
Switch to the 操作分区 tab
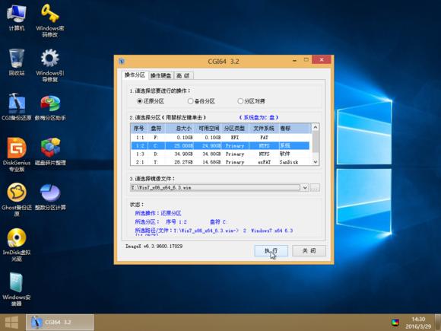[135, 75]
